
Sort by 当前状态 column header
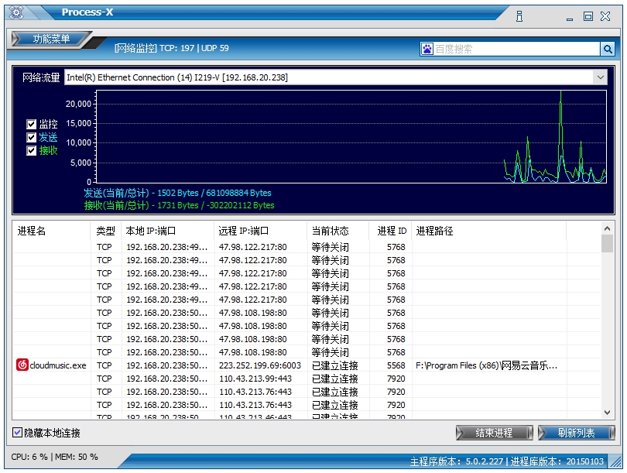coord(338,231)
